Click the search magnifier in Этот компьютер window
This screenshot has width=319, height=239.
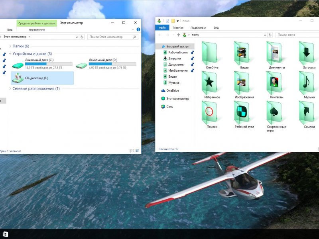tap(134, 37)
